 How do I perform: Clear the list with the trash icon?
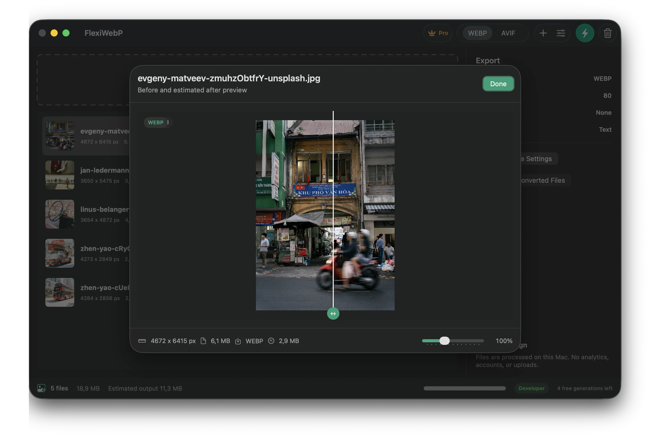point(607,33)
